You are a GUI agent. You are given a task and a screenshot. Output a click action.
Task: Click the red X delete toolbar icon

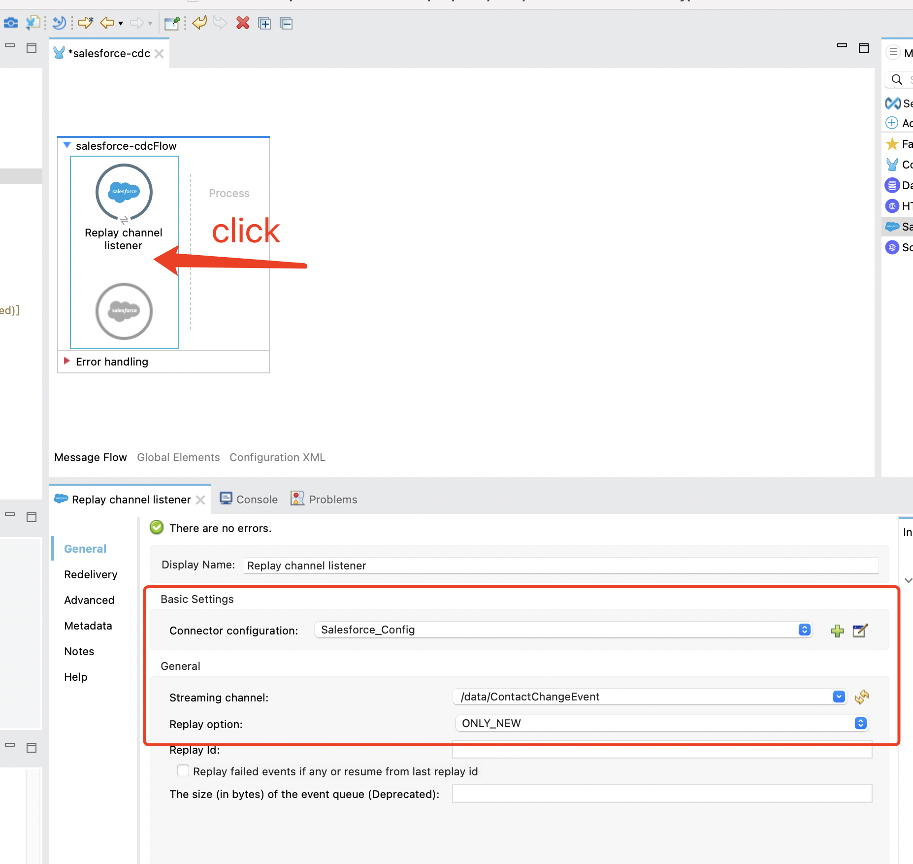(x=243, y=23)
